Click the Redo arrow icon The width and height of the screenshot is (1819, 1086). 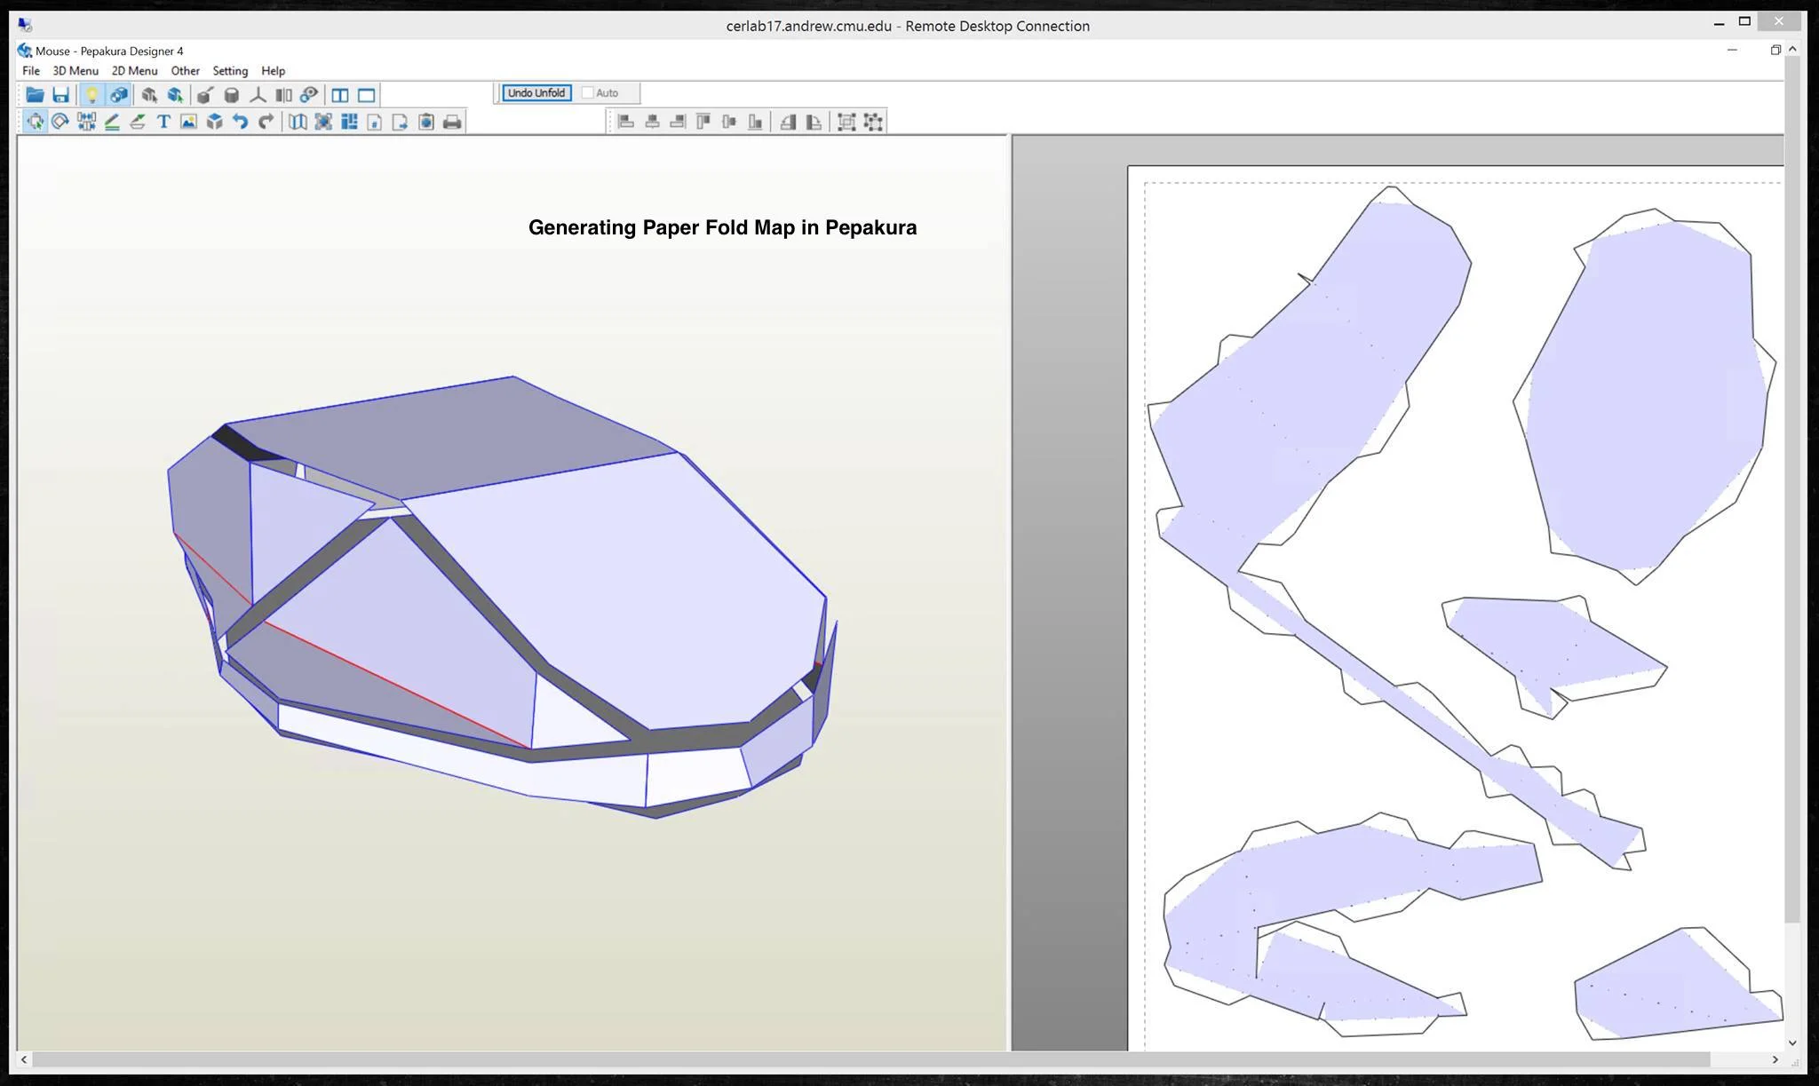[x=266, y=122]
